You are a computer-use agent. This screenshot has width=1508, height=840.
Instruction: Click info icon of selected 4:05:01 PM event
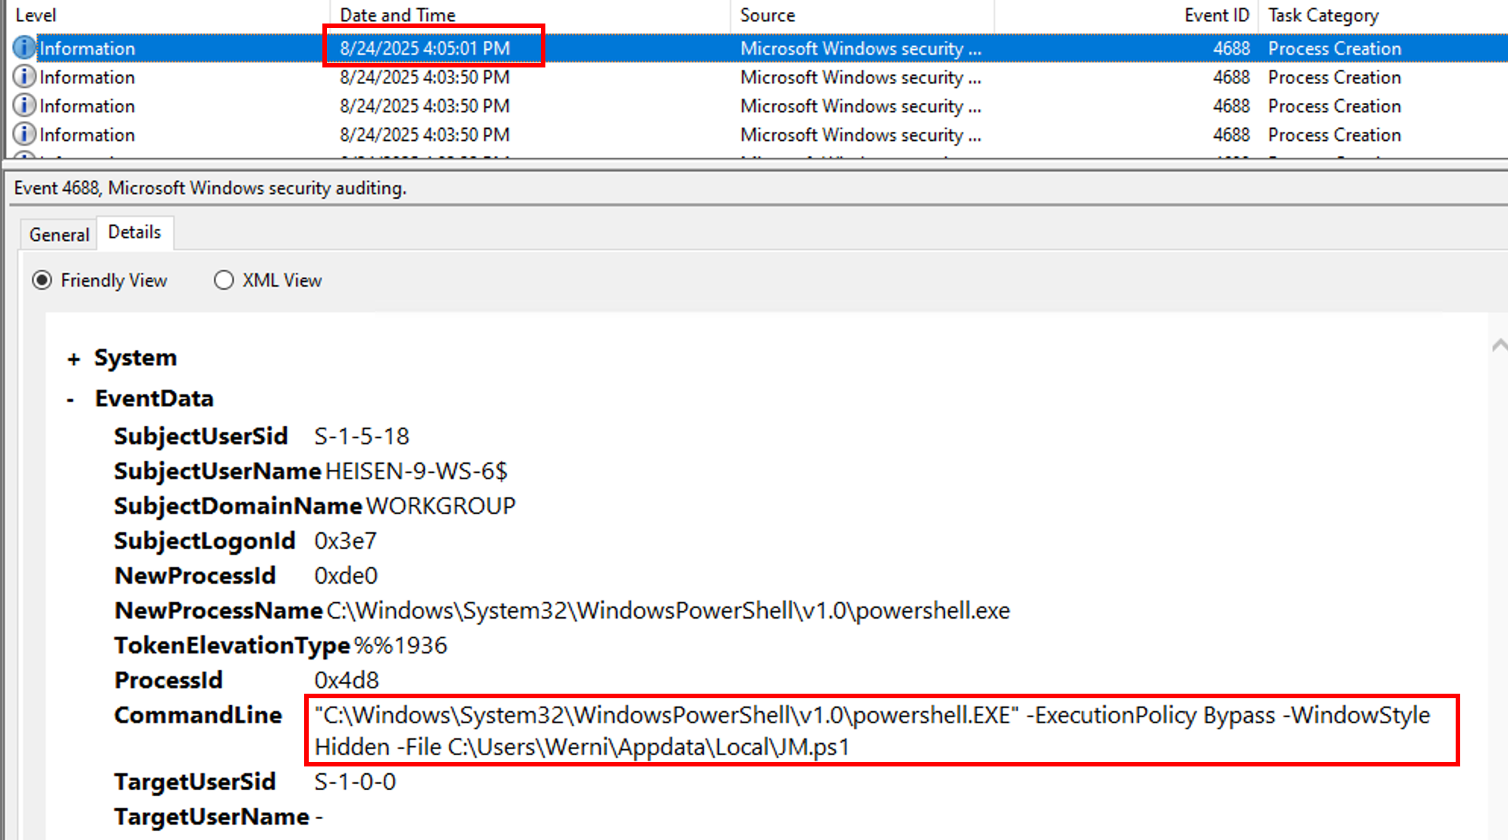(x=24, y=48)
